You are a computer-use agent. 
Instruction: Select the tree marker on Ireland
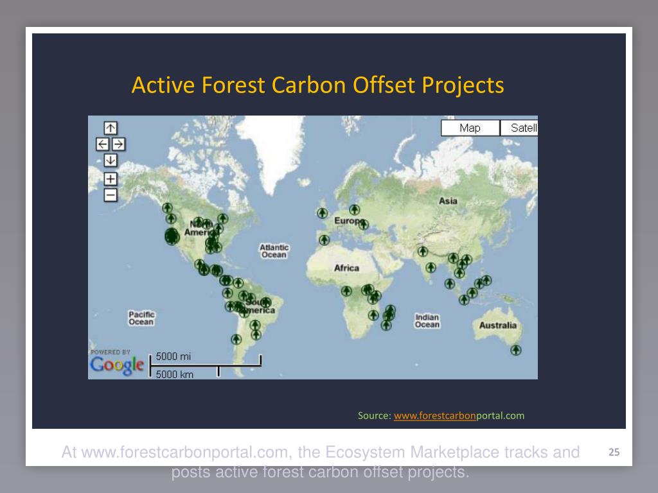(323, 213)
